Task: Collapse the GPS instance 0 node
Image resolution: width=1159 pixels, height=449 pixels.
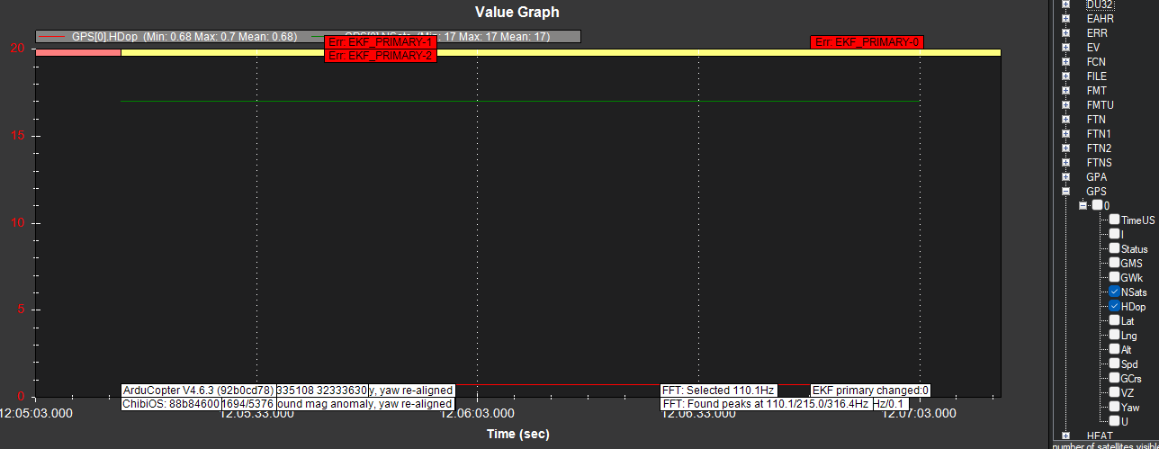Action: (x=1083, y=205)
